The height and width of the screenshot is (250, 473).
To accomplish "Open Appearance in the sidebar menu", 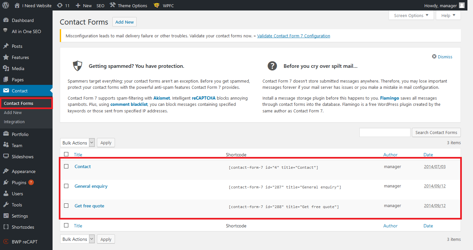I will click(23, 171).
